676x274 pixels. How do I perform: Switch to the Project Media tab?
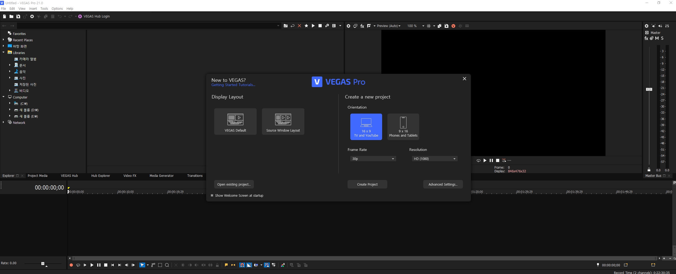[38, 176]
